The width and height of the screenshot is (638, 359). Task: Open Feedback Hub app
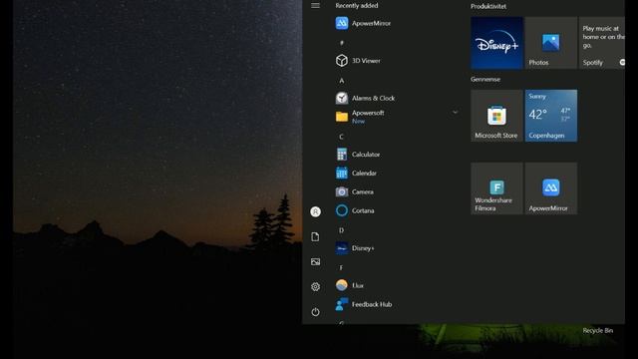pos(364,304)
